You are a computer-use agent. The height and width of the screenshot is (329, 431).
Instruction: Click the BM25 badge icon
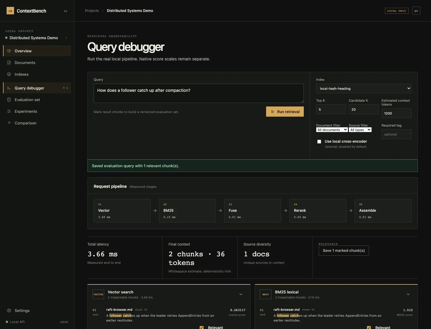pos(265,294)
